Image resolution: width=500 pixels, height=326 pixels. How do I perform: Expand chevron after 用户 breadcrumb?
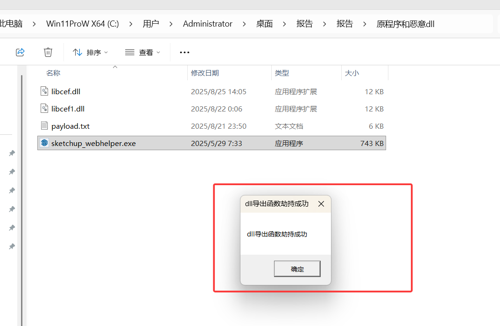point(171,24)
